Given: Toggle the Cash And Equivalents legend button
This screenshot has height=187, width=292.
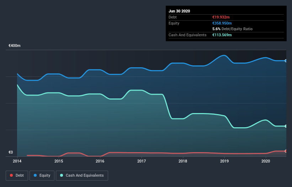Looking at the screenshot, I should coord(82,176).
